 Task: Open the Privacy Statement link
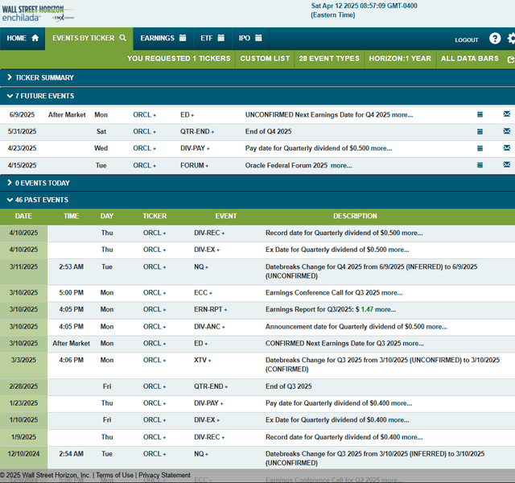(165, 476)
